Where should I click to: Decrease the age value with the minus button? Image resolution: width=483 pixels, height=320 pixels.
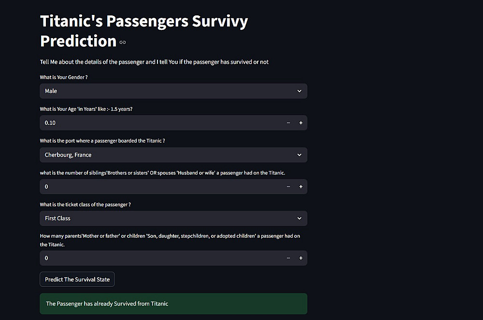[x=288, y=123]
